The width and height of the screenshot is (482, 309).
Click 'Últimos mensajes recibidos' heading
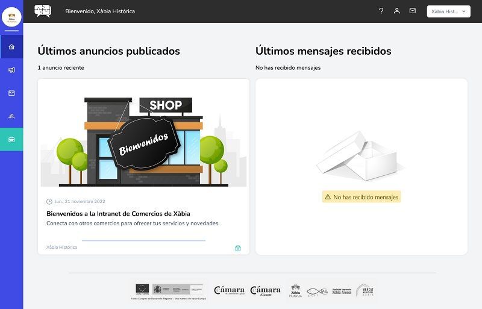pyautogui.click(x=324, y=51)
